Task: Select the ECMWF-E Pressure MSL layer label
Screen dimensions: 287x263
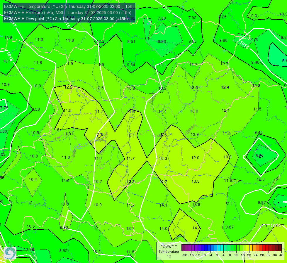Action: tap(67, 13)
